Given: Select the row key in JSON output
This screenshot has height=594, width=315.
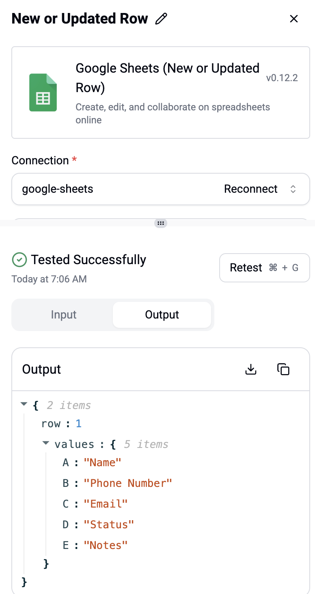Looking at the screenshot, I should 51,424.
